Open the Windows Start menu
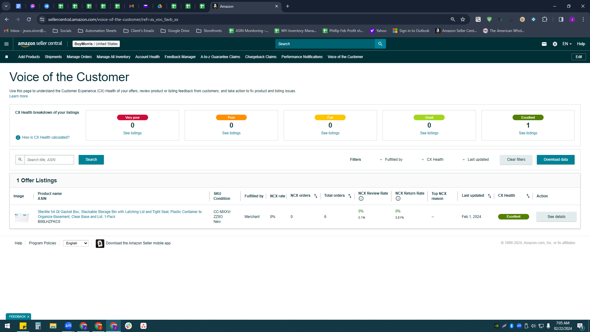Viewport: 590px width, 332px height. tap(7, 326)
